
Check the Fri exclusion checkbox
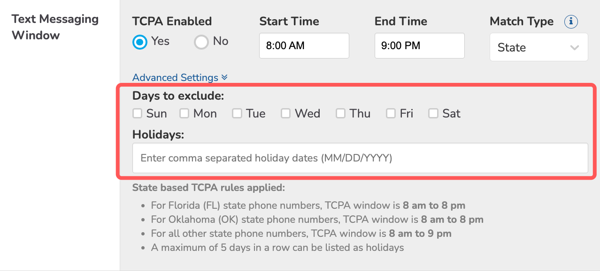[390, 113]
